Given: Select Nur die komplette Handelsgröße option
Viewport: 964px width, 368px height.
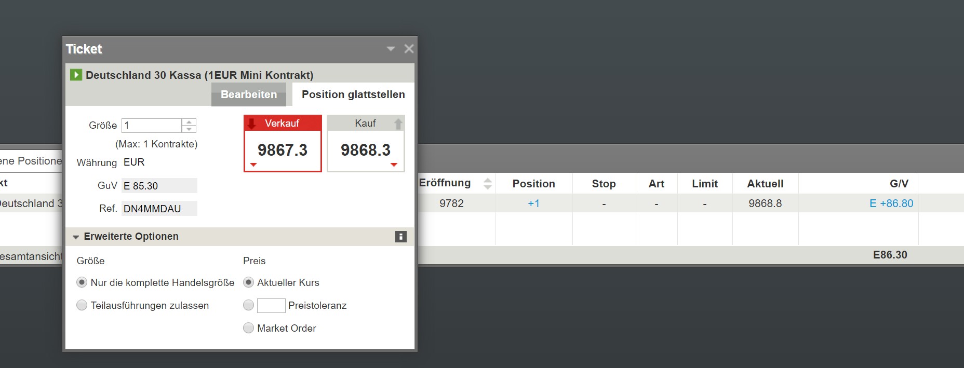Looking at the screenshot, I should pos(82,282).
